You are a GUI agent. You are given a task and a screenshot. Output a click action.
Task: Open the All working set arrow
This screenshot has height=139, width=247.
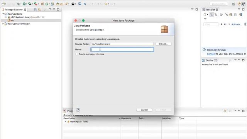pos(221,24)
